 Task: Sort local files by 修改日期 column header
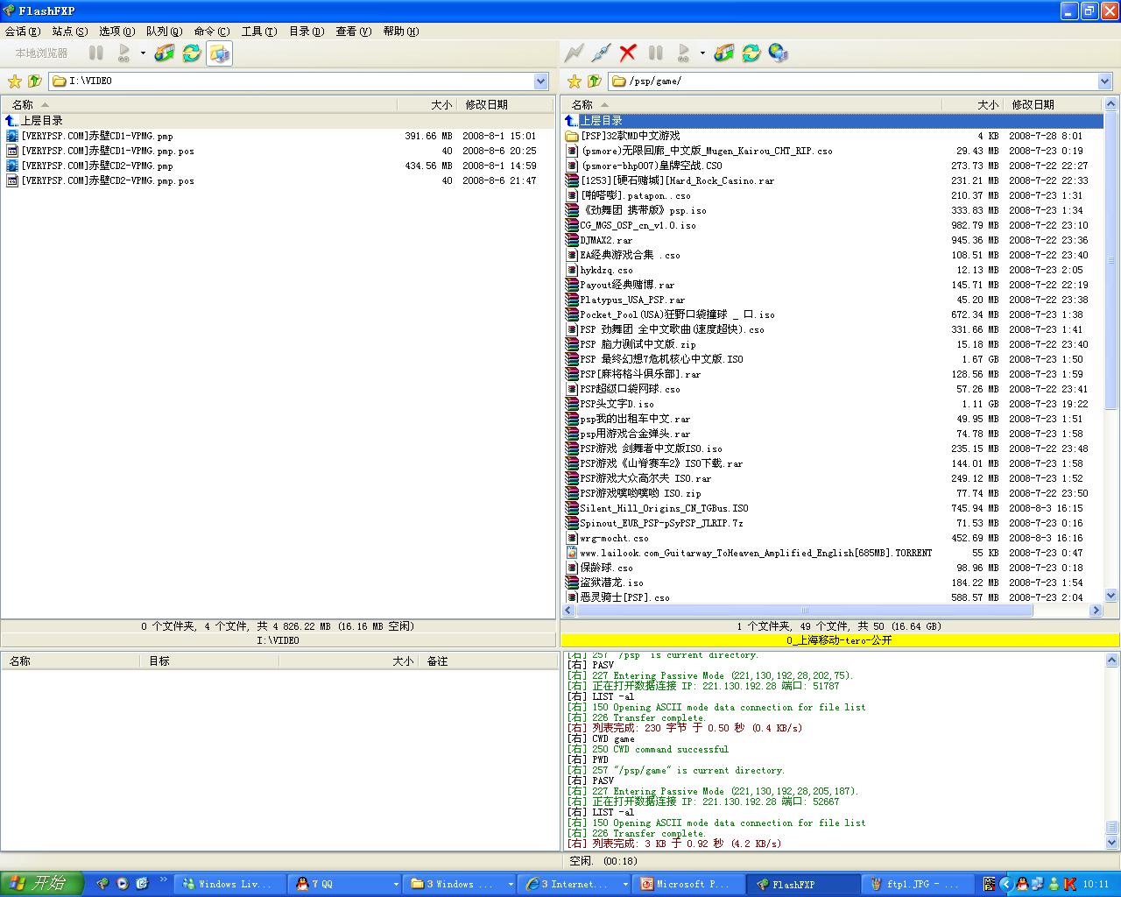(x=506, y=104)
